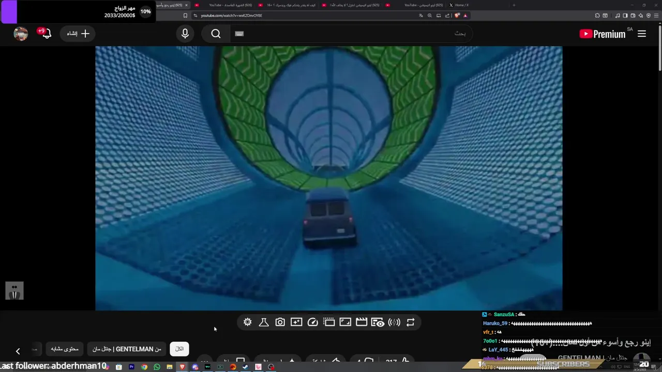Image resolution: width=662 pixels, height=372 pixels.
Task: Click the share page icon in address bar
Action: coord(447,16)
